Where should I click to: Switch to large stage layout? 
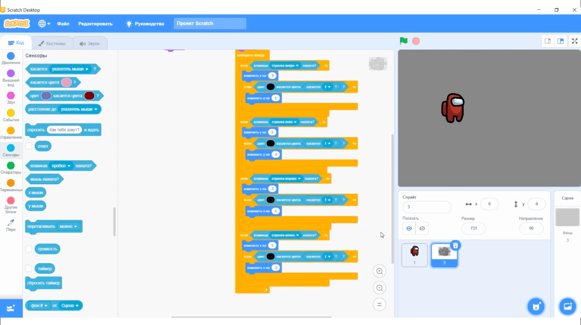tap(560, 41)
